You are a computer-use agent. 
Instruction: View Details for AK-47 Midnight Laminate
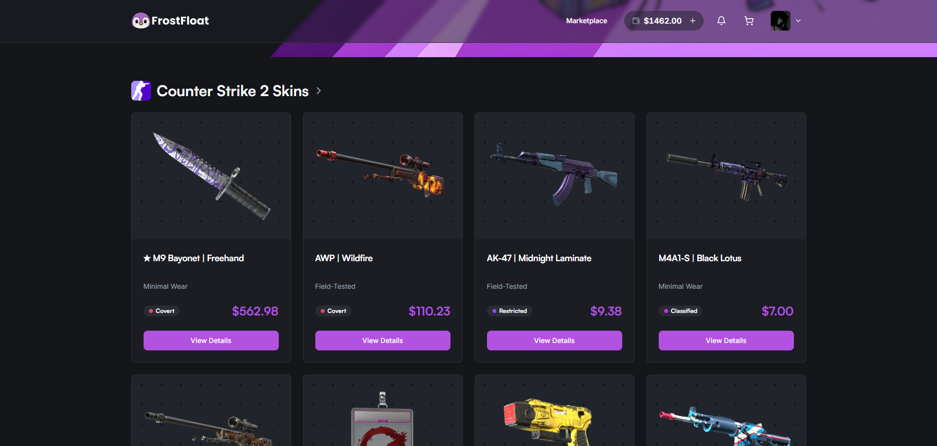pos(555,341)
